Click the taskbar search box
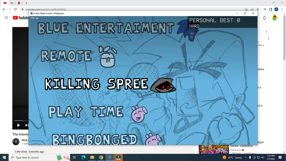Image resolution: width=286 pixels, height=161 pixels. pos(39,157)
